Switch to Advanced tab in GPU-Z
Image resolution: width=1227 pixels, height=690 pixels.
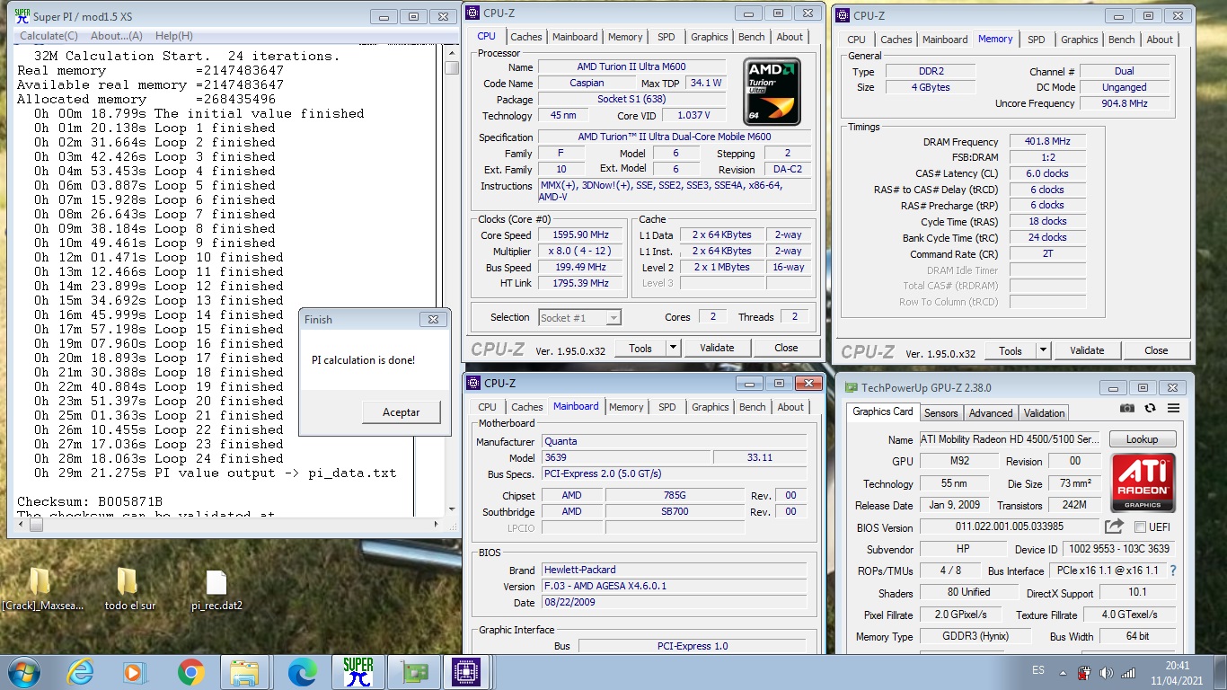tap(991, 413)
